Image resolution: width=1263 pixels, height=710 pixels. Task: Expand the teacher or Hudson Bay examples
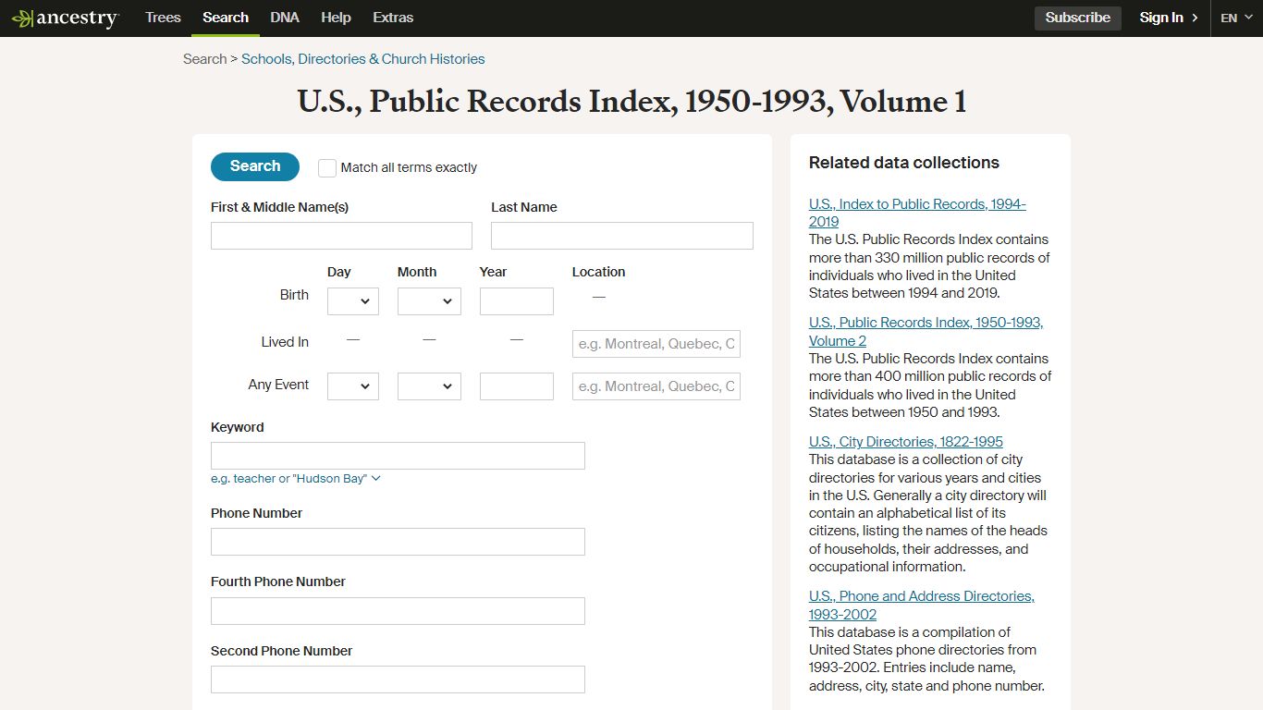(x=296, y=479)
